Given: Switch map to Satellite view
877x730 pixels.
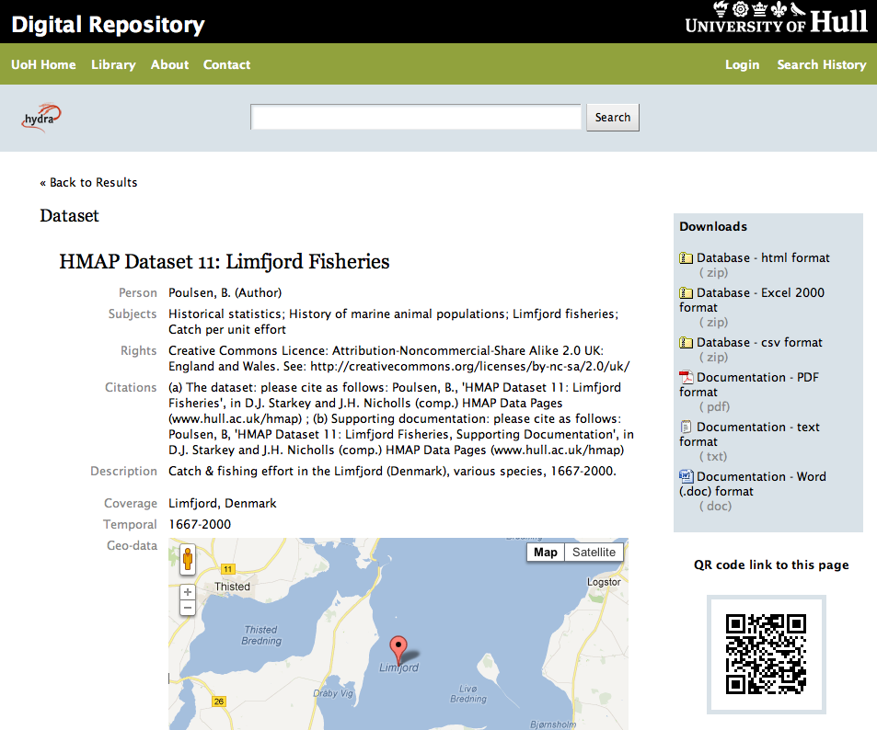Looking at the screenshot, I should point(594,552).
